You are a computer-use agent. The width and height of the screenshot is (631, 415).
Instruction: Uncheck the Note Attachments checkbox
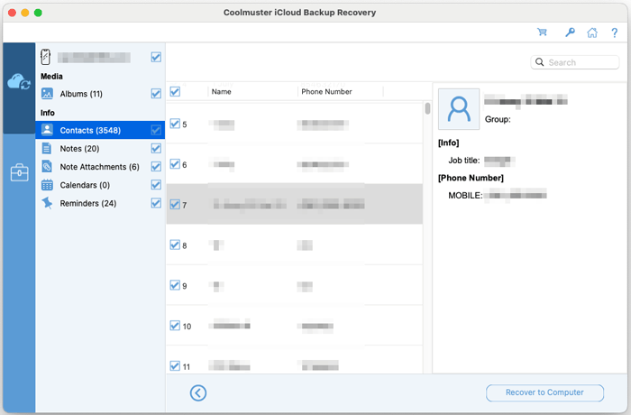(x=156, y=166)
